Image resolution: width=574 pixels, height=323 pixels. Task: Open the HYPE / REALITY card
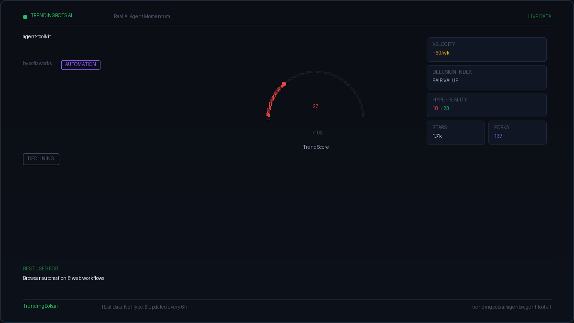486,105
